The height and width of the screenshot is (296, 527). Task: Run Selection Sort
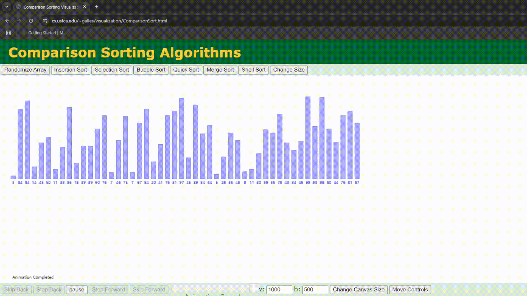point(112,70)
